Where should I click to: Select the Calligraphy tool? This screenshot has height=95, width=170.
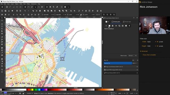click(2, 42)
